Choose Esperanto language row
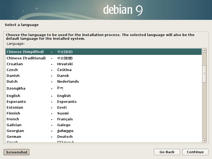The height and width of the screenshot is (159, 212). (x=104, y=101)
